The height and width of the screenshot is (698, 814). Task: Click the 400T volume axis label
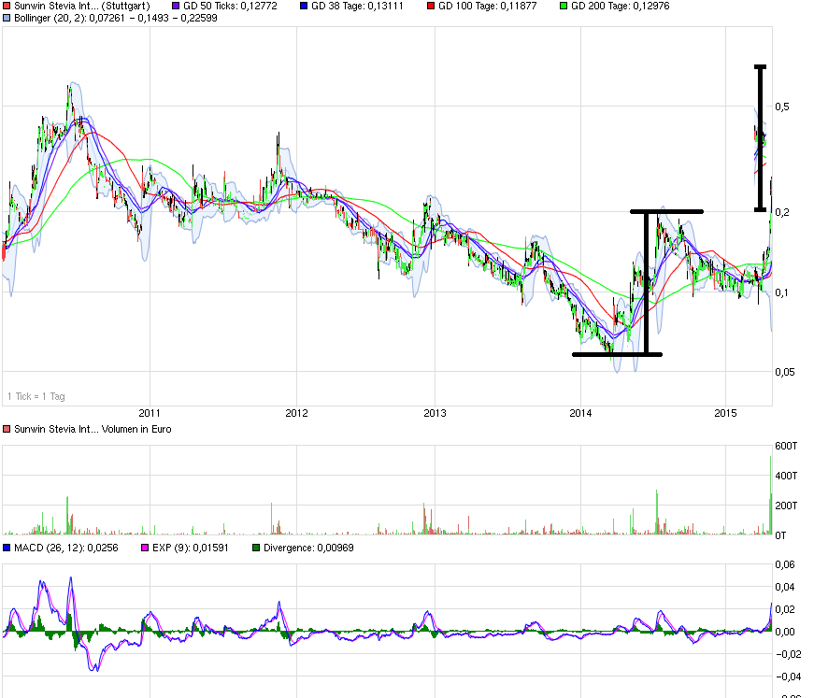click(x=786, y=476)
